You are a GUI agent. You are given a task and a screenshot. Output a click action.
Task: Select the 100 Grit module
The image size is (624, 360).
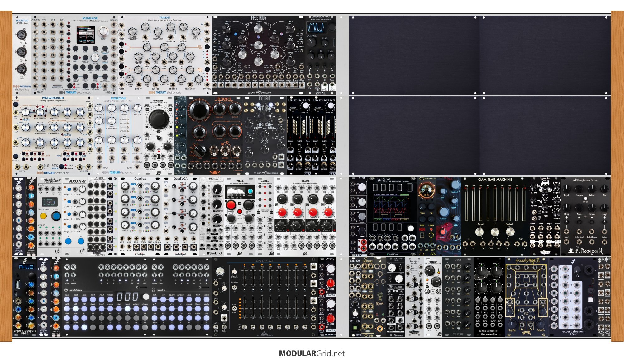click(x=265, y=136)
